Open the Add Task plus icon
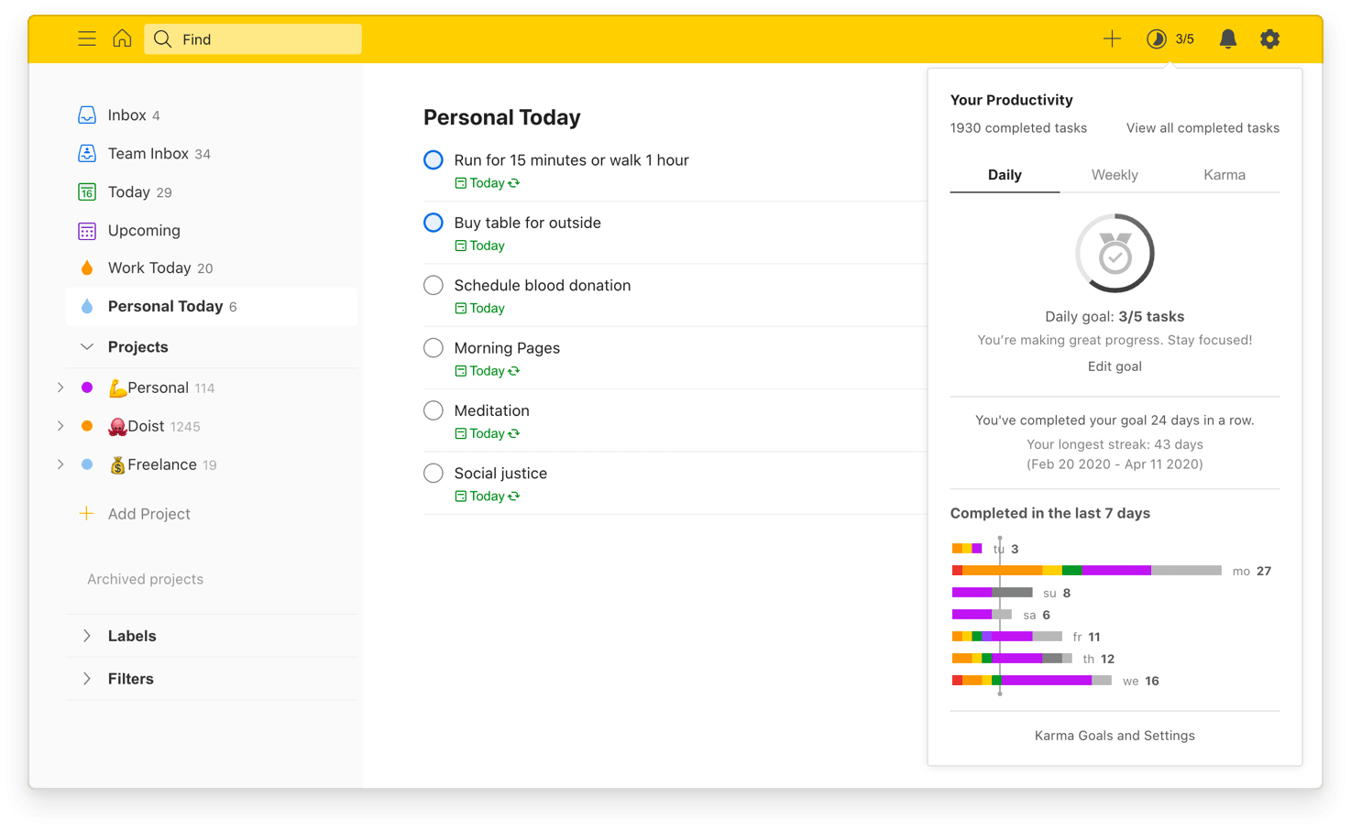This screenshot has height=830, width=1351. click(1112, 38)
